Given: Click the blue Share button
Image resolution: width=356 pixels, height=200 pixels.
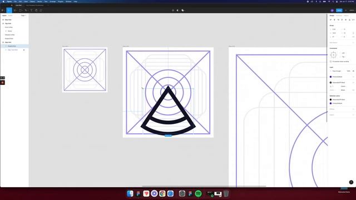Looking at the screenshot, I should [x=339, y=10].
